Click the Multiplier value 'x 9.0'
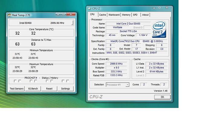 (x=116, y=68)
